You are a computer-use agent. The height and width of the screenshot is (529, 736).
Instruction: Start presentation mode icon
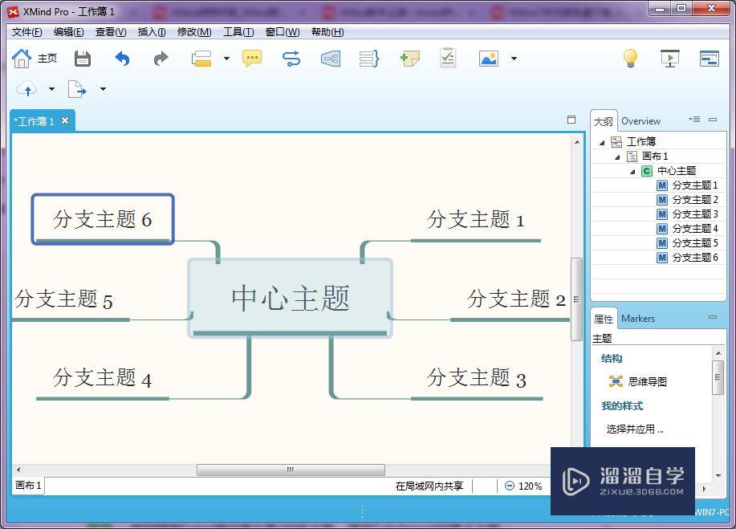670,59
